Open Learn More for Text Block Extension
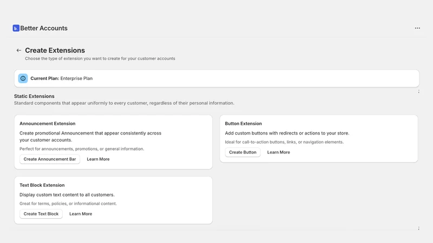This screenshot has width=433, height=243. [x=81, y=214]
